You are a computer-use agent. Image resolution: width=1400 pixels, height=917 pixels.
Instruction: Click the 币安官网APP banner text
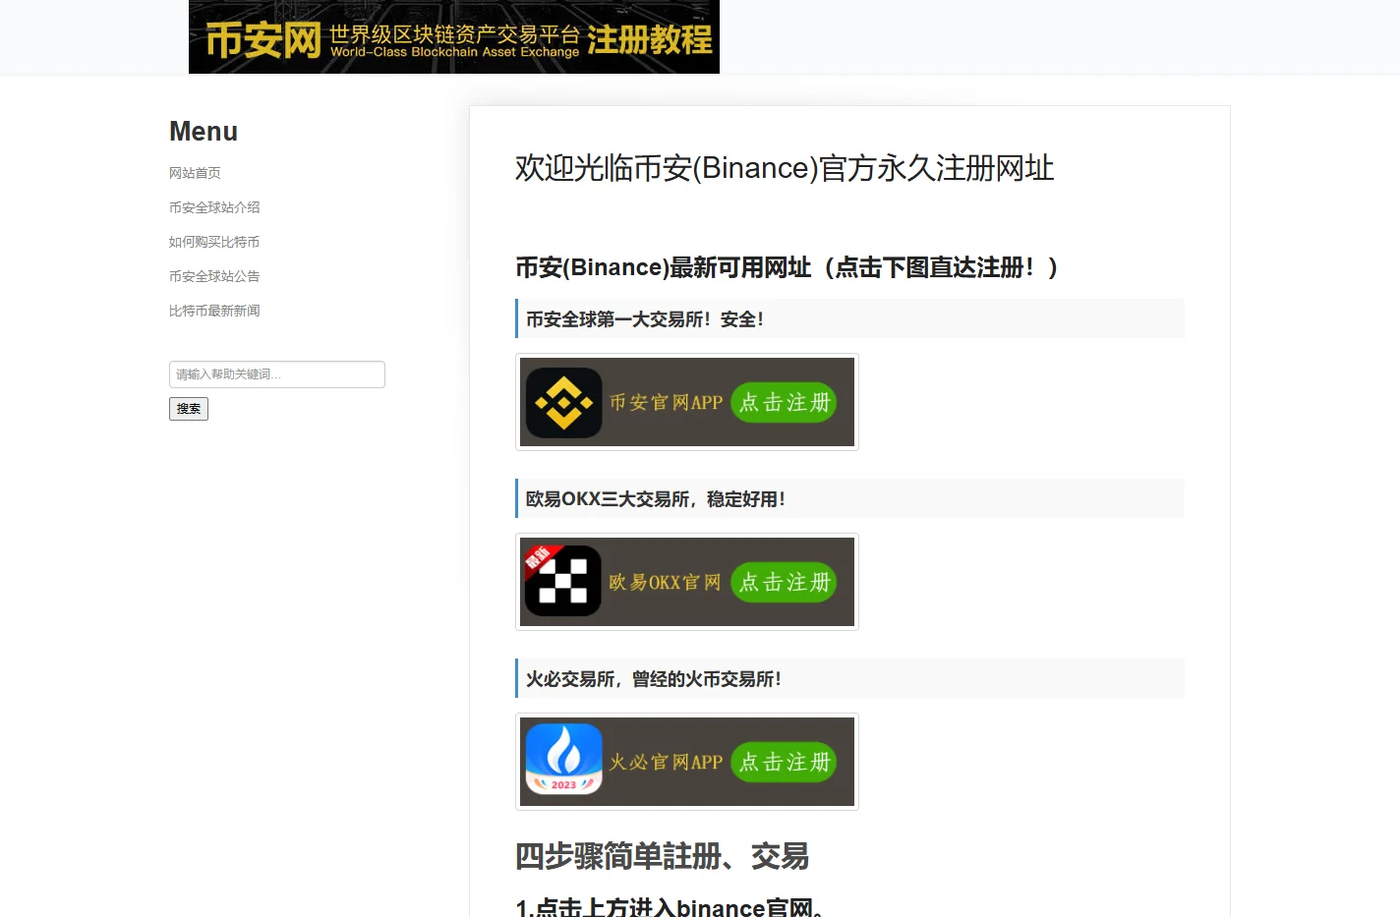pos(666,402)
